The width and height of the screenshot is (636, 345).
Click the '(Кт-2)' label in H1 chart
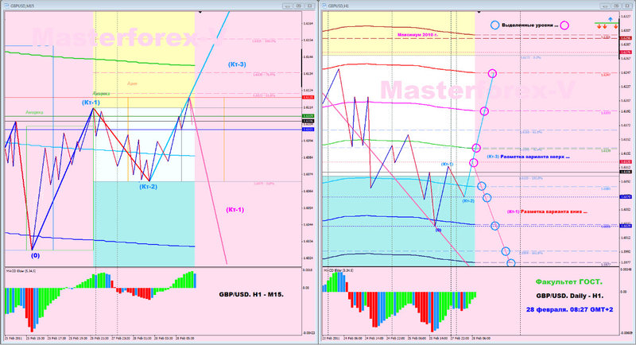[468, 200]
